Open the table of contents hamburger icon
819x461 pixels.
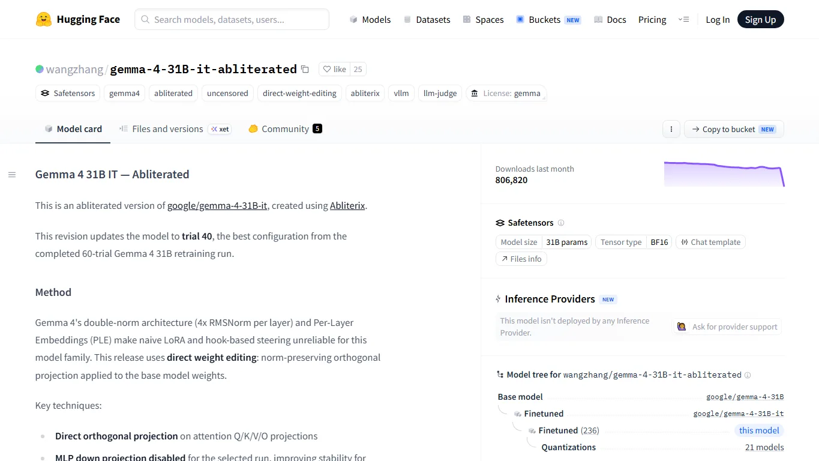click(12, 175)
